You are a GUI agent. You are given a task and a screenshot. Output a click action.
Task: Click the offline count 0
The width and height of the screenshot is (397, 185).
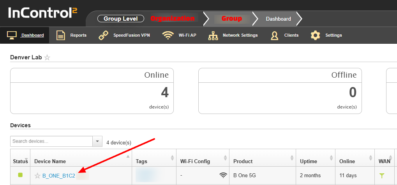coord(353,92)
